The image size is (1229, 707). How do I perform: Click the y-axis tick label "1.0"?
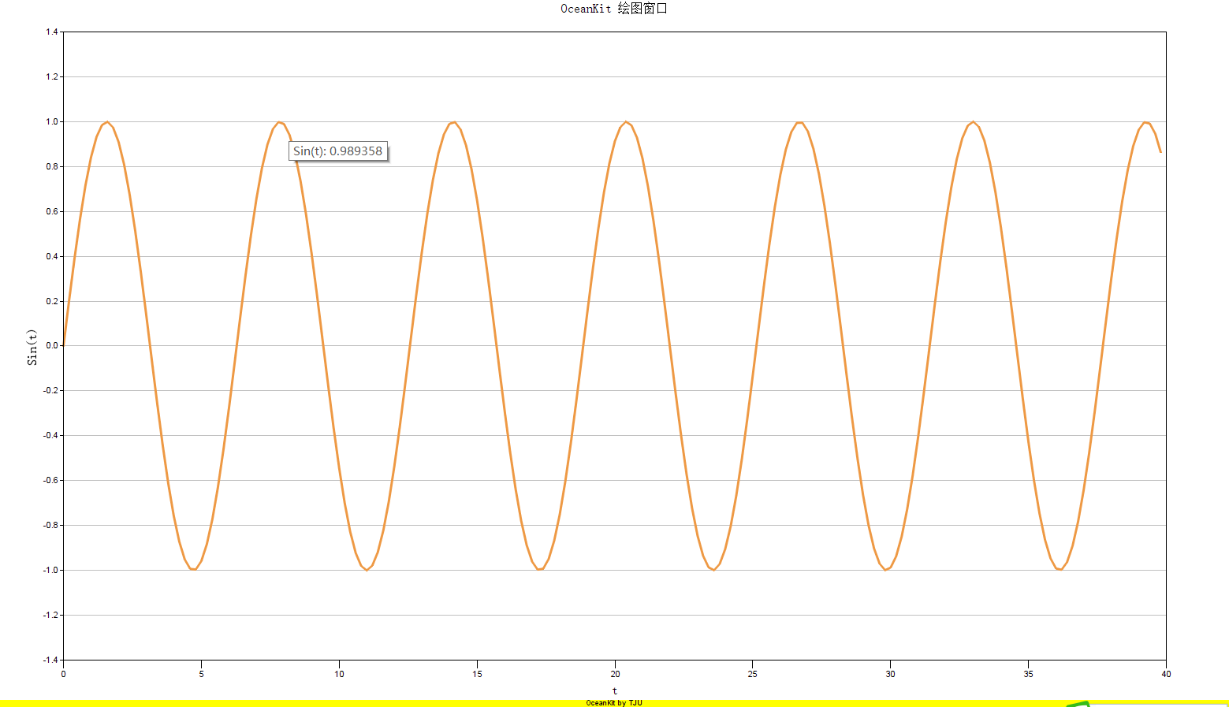pyautogui.click(x=52, y=122)
